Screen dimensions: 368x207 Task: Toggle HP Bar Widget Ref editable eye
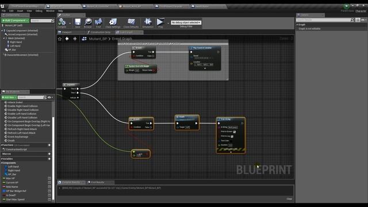point(49,191)
